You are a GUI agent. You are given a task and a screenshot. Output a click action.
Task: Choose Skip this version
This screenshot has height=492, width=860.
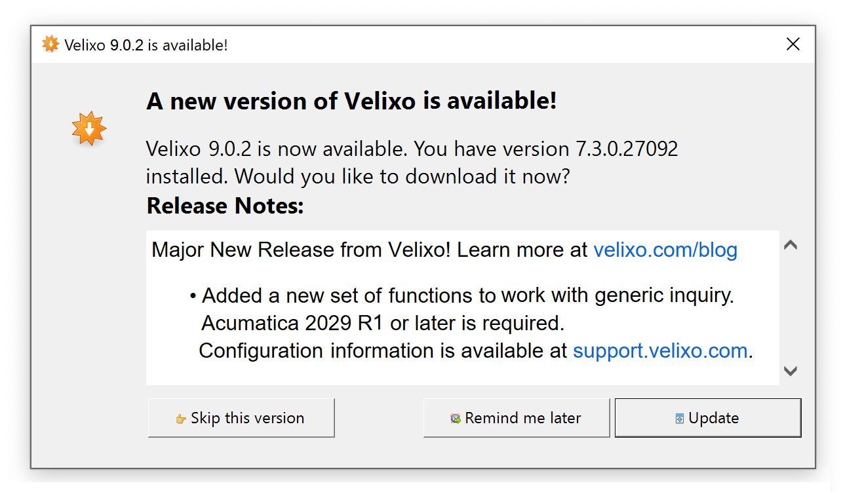241,418
